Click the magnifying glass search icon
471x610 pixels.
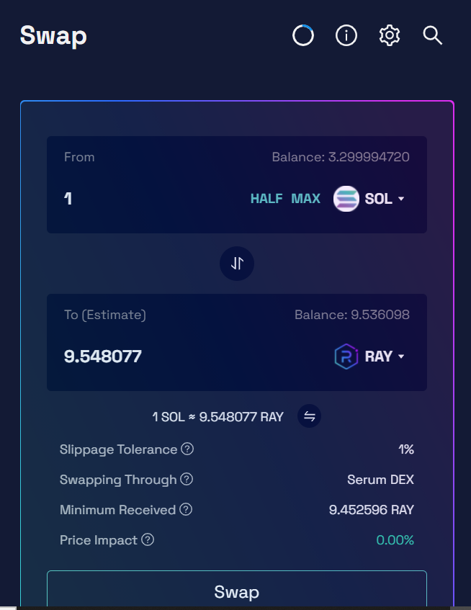[433, 35]
